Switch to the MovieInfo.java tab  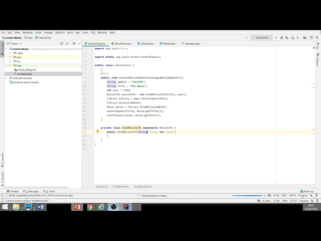tap(122, 44)
